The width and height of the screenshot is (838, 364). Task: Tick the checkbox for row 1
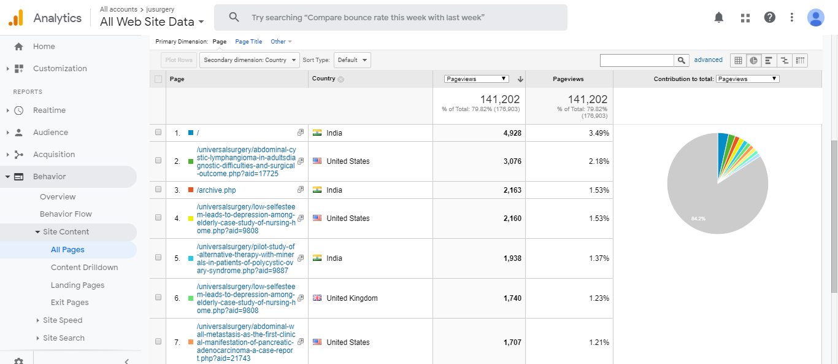pyautogui.click(x=158, y=133)
